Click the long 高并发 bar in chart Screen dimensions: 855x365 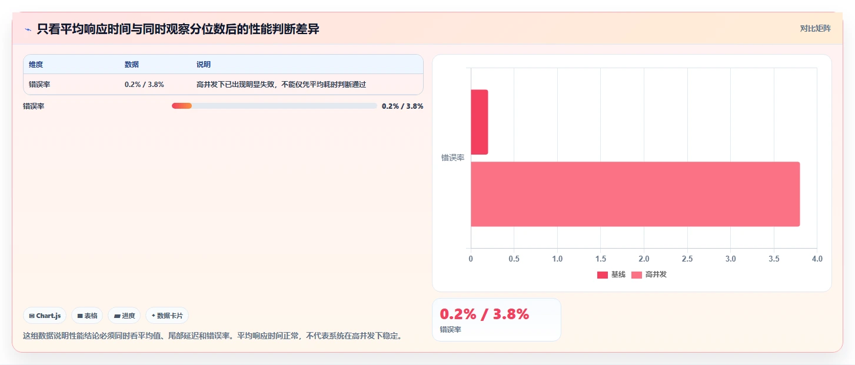[x=635, y=194]
